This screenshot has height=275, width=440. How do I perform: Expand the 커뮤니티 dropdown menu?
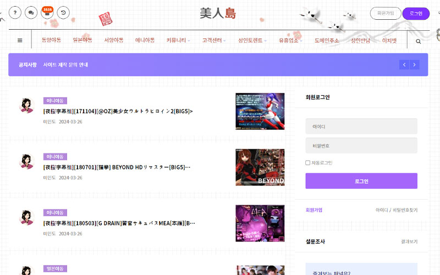(x=178, y=40)
